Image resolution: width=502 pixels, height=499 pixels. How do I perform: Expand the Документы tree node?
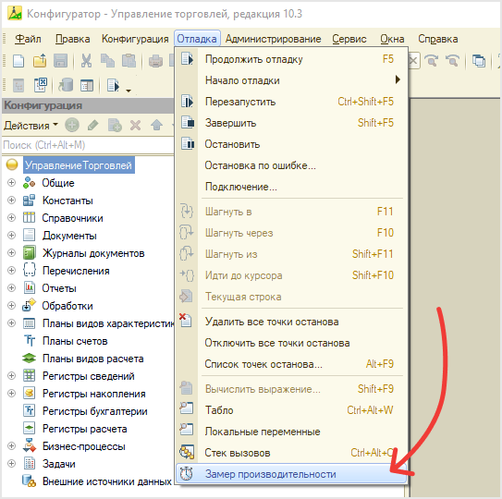click(11, 236)
